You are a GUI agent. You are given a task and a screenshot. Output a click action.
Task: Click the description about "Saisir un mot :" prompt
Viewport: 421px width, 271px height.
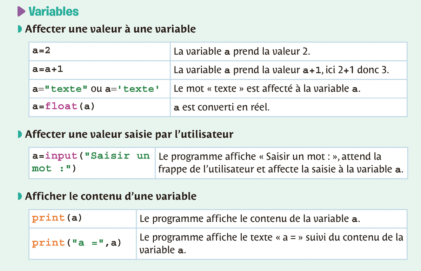tap(281, 163)
